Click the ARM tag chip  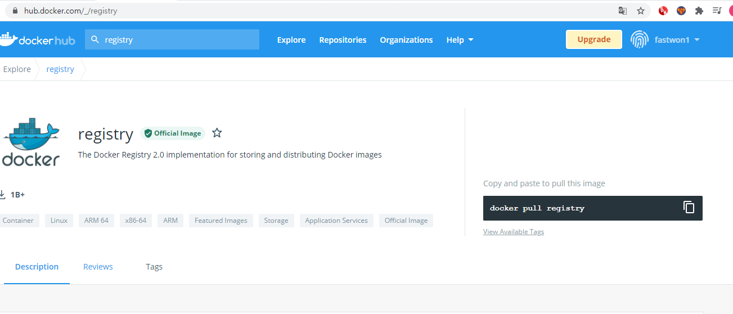point(170,221)
